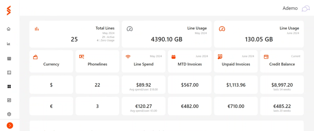Open the sliders controls icon in sidebar
Screen dimensions: 314x131
pyautogui.click(x=9, y=100)
